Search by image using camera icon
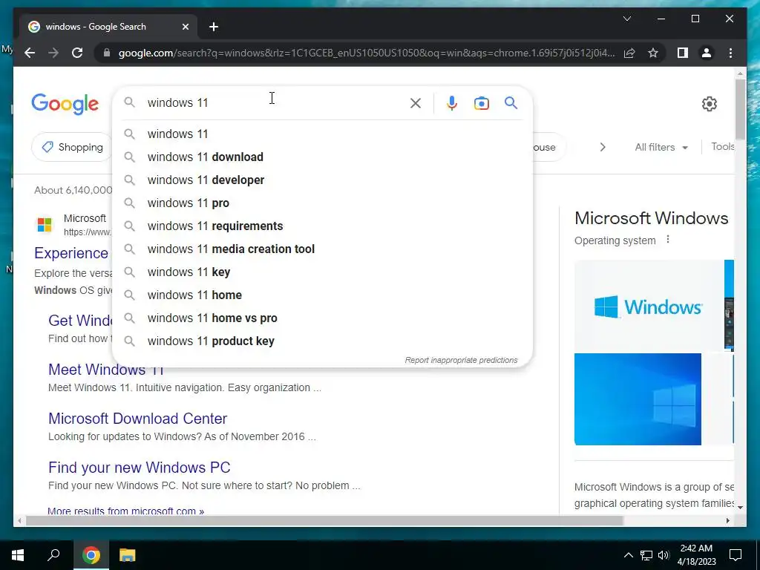The image size is (760, 570). [x=481, y=103]
